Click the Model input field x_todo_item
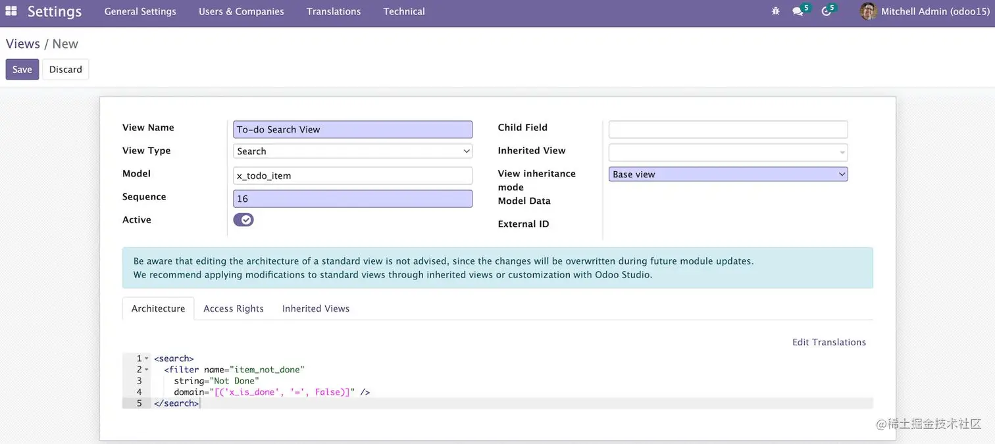The width and height of the screenshot is (995, 444). tap(353, 176)
